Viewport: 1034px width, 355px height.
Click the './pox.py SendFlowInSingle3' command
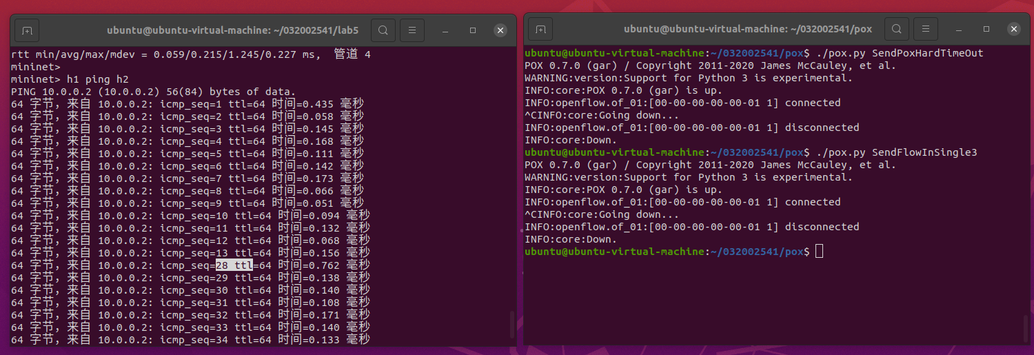point(897,152)
